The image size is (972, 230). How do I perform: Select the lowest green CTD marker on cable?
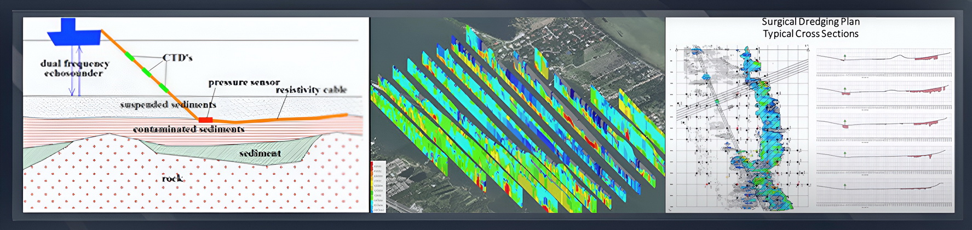[x=164, y=86]
